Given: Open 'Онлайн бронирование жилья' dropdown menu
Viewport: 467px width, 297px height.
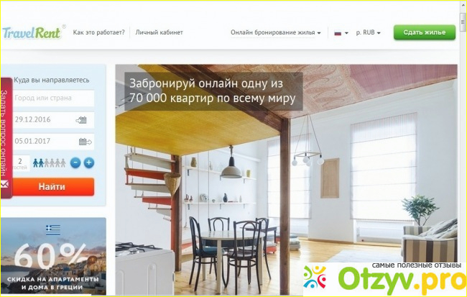Looking at the screenshot, I should coord(275,32).
